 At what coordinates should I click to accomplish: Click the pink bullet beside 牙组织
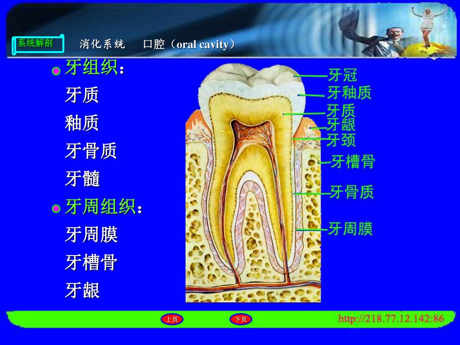pos(56,71)
